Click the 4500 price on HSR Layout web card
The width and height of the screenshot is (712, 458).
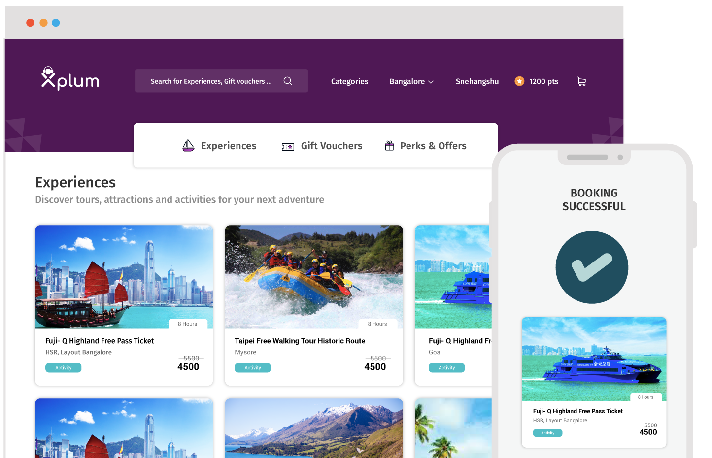(x=188, y=367)
